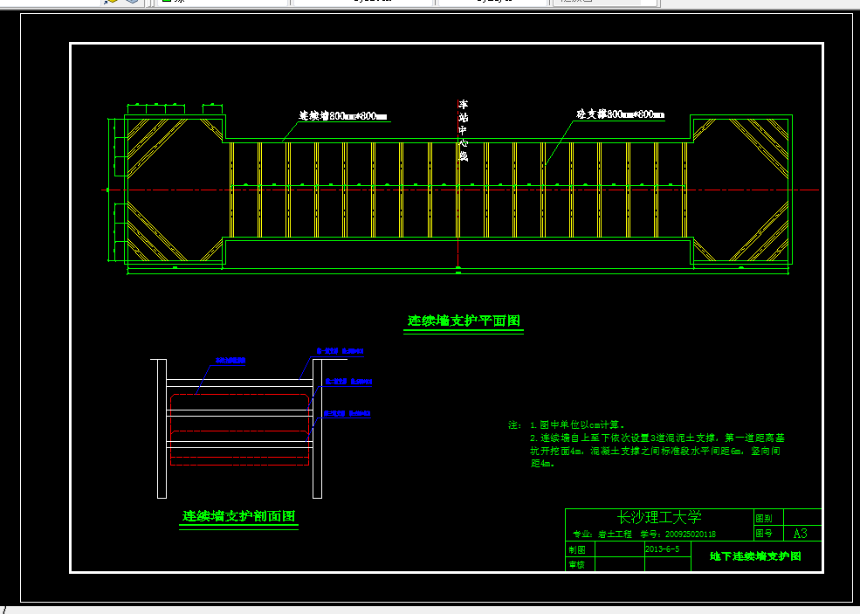Select the 连续墙支护剖面图 drawing title
Image resolution: width=860 pixels, height=614 pixels.
point(238,516)
